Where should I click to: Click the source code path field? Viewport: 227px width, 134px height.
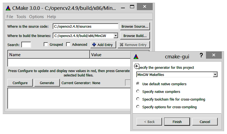[x=86, y=26]
